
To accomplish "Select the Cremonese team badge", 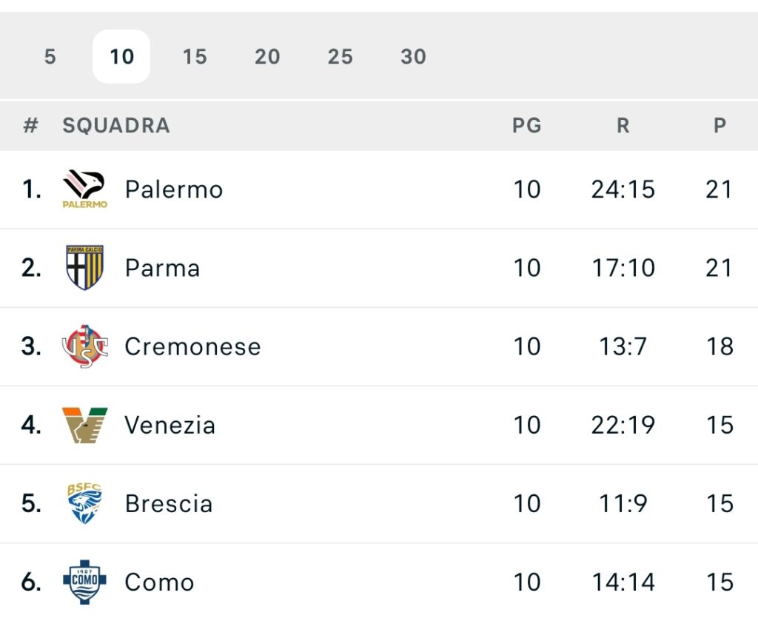I will pos(84,346).
